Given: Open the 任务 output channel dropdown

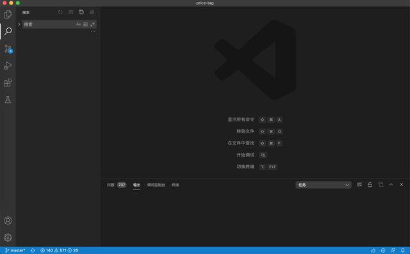Looking at the screenshot, I should [x=324, y=185].
